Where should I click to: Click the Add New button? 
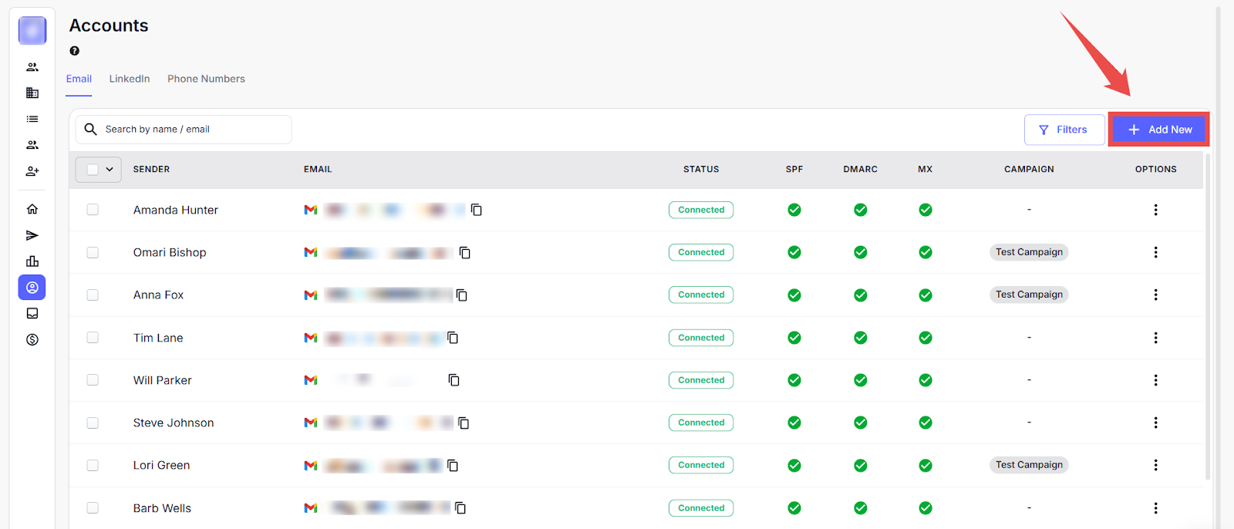click(1159, 130)
